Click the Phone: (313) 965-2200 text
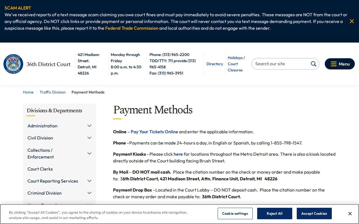359x224 pixels. tap(169, 55)
